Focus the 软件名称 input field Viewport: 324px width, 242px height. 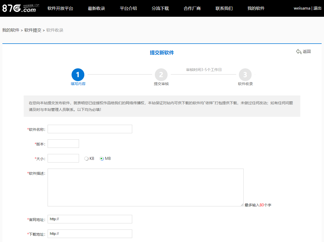coord(90,129)
